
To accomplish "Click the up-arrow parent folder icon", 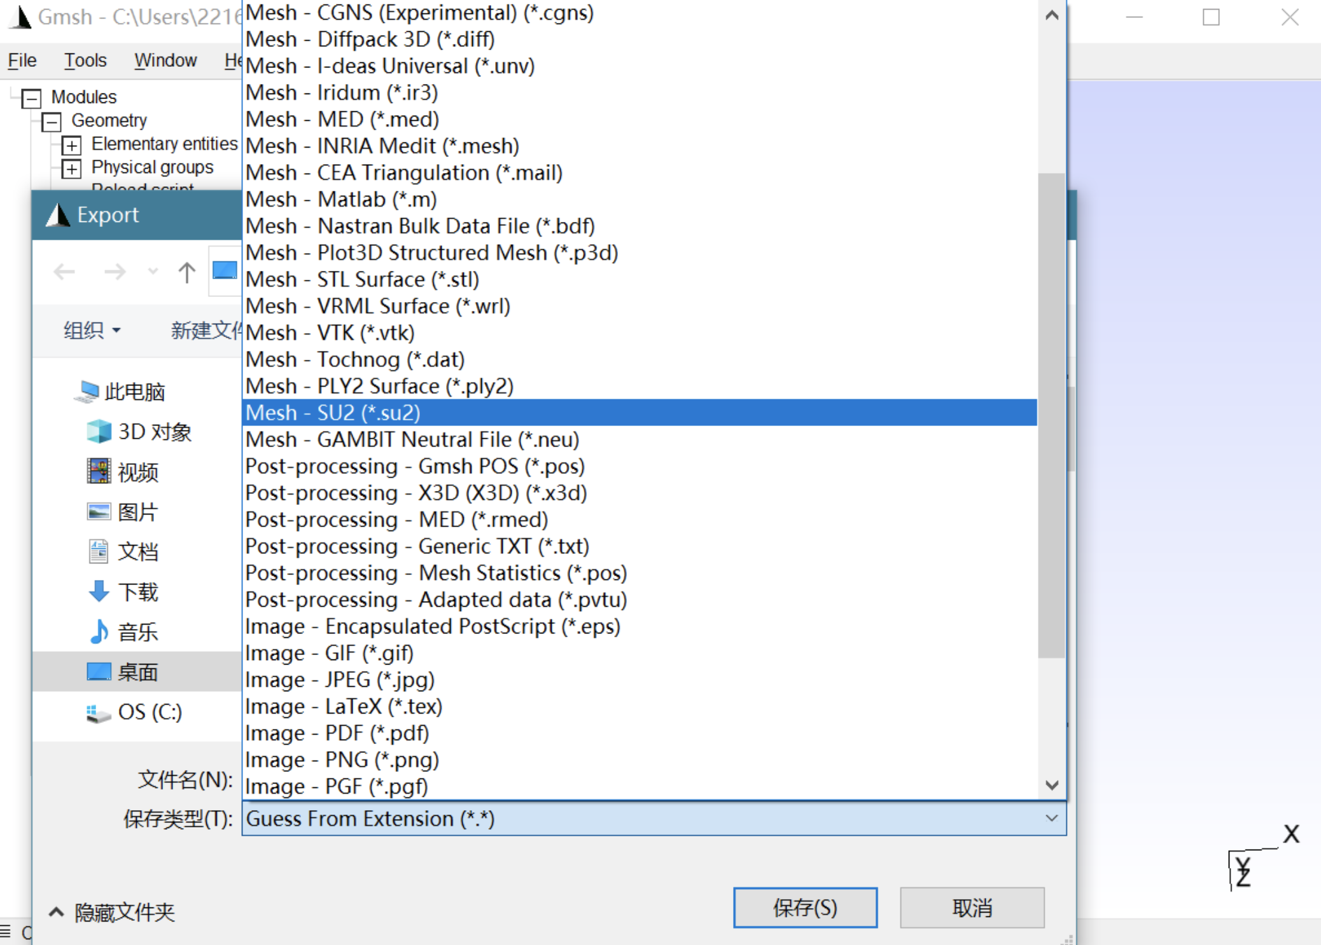I will [186, 273].
